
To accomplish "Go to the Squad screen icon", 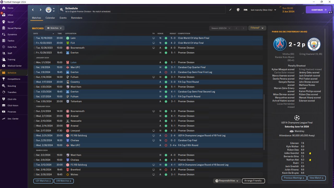I will 4,22.
